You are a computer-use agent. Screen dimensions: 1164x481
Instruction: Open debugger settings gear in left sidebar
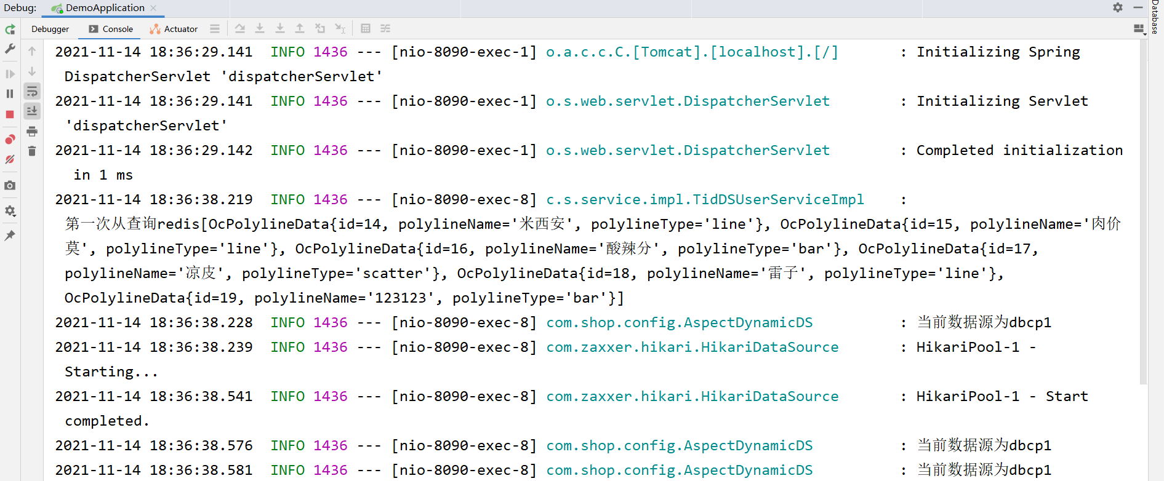tap(10, 211)
